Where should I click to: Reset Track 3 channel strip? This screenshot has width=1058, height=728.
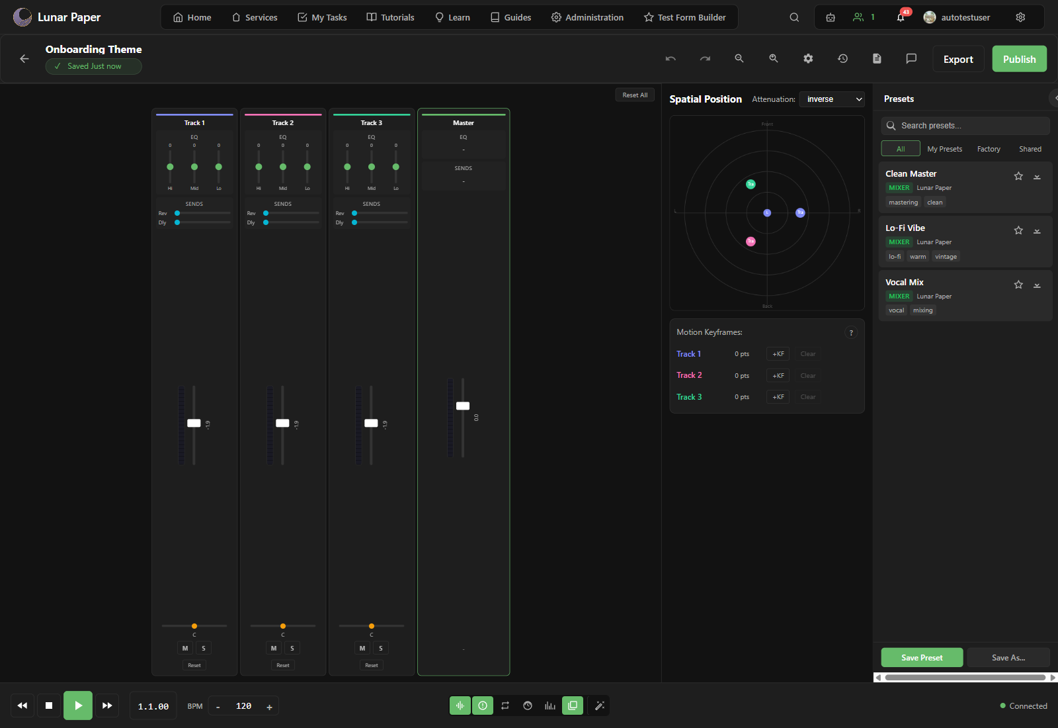[x=372, y=665]
